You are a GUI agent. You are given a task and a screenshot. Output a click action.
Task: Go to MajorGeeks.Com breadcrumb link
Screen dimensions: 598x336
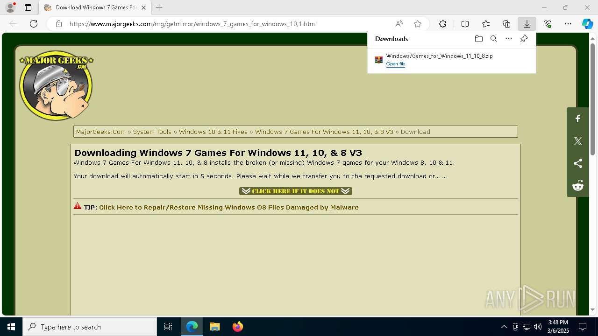[x=101, y=132]
